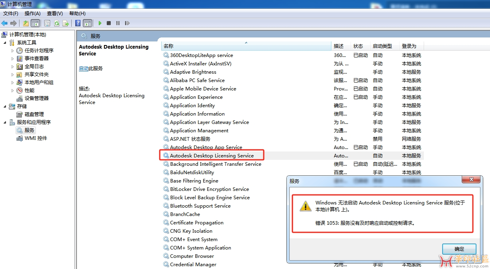Click the Stop Service square icon
Image resolution: width=490 pixels, height=269 pixels.
click(109, 24)
